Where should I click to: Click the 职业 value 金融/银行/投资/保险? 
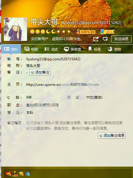pyautogui.click(x=42, y=105)
